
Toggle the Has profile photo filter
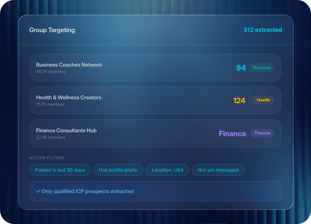(118, 170)
